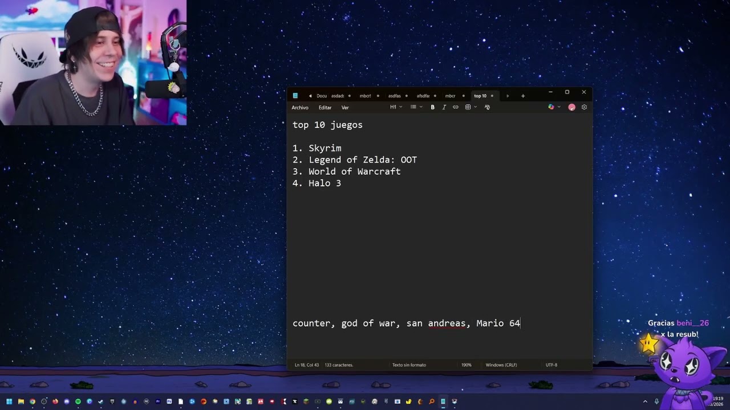Click the Copilot icon in Notepad
Image resolution: width=730 pixels, height=410 pixels.
pos(551,107)
